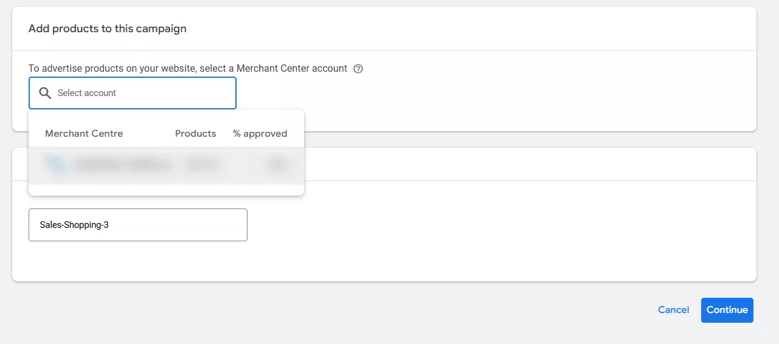Viewport: 779px width, 344px height.
Task: Click the Add products to this campaign heading
Action: pos(107,29)
